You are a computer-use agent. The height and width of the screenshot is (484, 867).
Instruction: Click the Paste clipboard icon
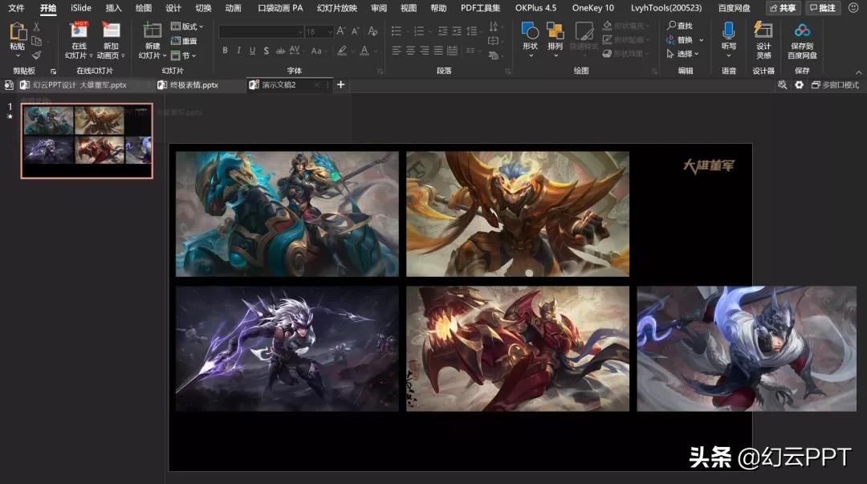coord(17,33)
